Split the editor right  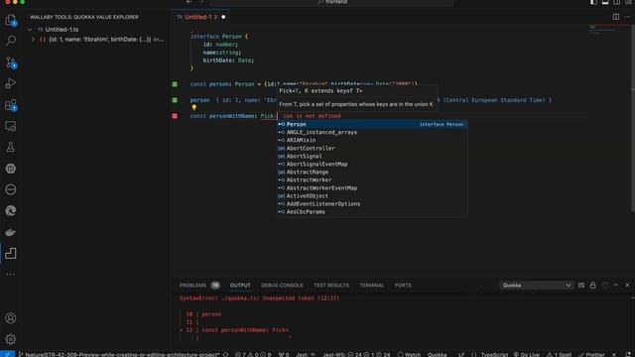615,17
